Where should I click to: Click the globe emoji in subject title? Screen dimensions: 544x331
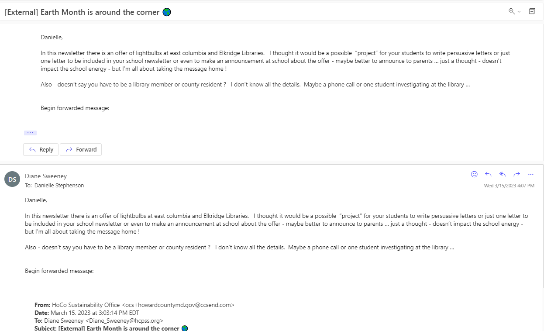[x=167, y=12]
